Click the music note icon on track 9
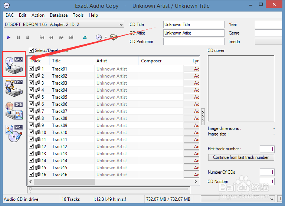The width and height of the screenshot is (285, 206). tap(37, 125)
